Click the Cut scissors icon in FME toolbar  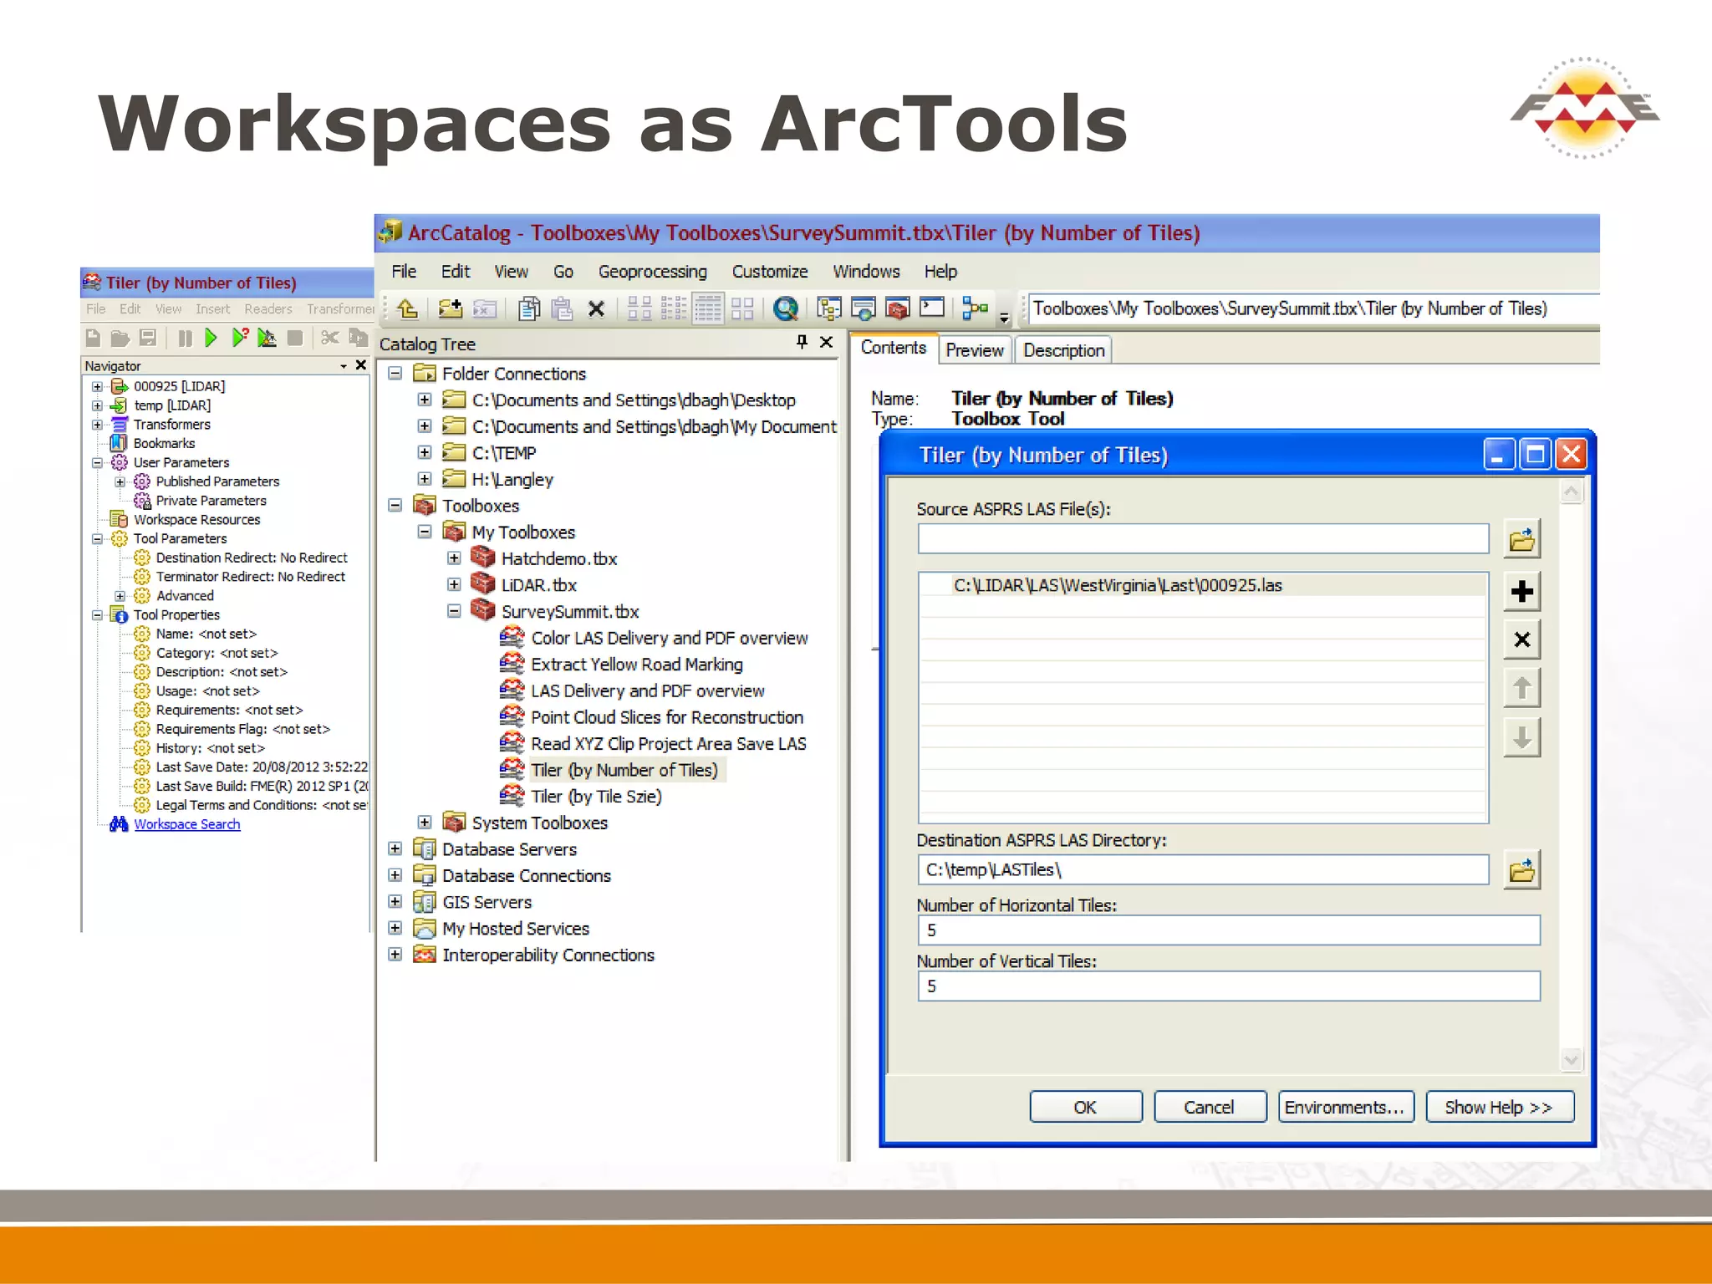[330, 338]
